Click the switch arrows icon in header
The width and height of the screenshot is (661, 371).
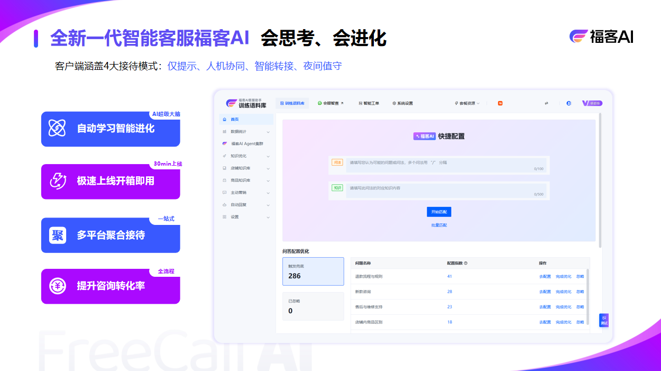tap(546, 103)
